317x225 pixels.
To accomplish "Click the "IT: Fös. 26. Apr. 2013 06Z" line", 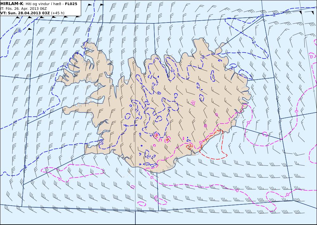I will point(24,9).
